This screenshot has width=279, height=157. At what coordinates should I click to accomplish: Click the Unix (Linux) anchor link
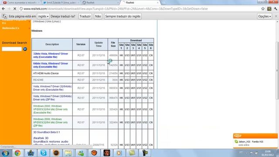pyautogui.click(x=53, y=21)
